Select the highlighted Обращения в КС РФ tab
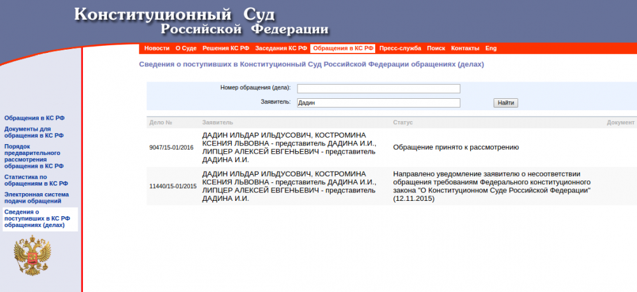The width and height of the screenshot is (637, 292). point(343,48)
